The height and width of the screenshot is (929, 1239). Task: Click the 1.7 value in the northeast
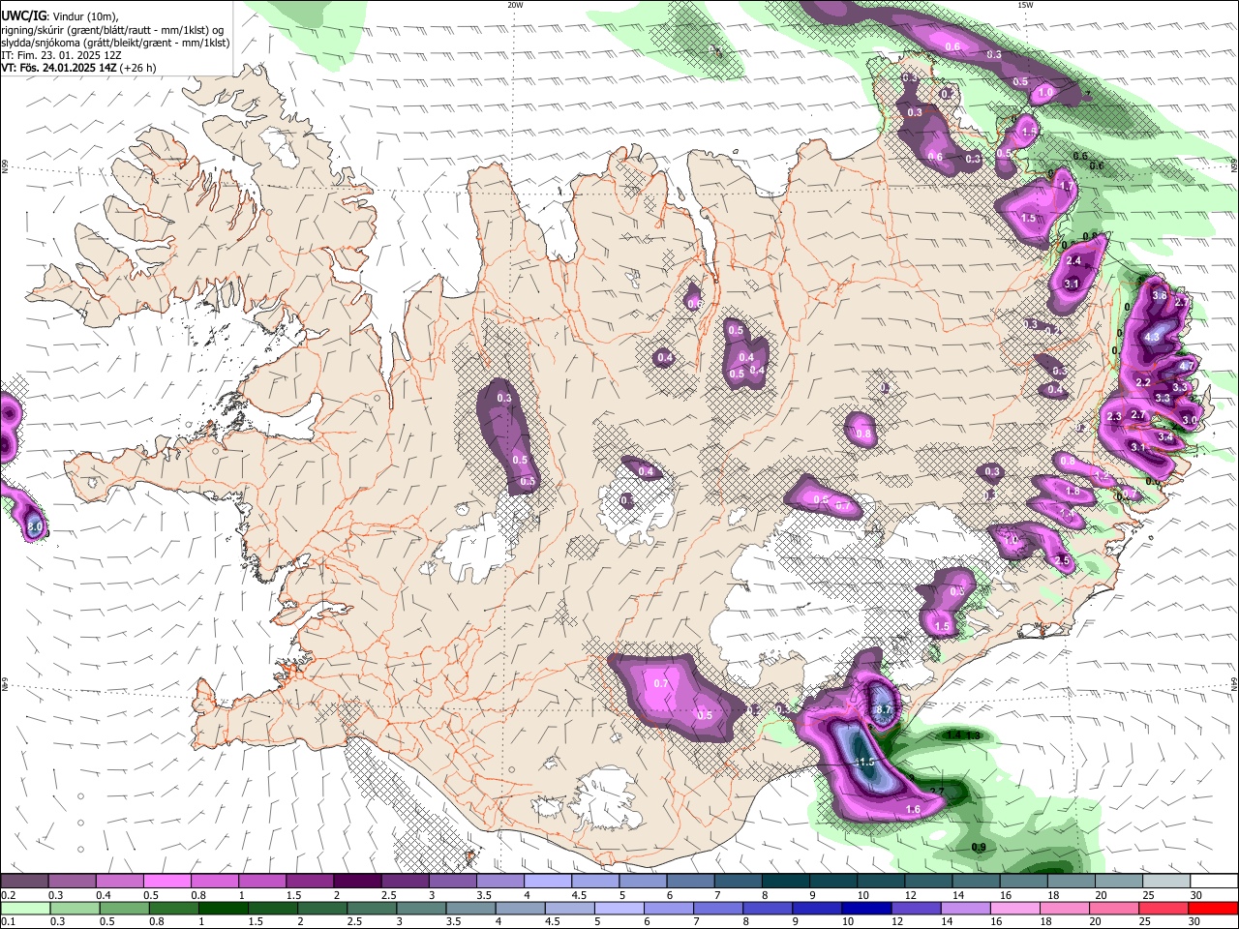(x=1067, y=186)
